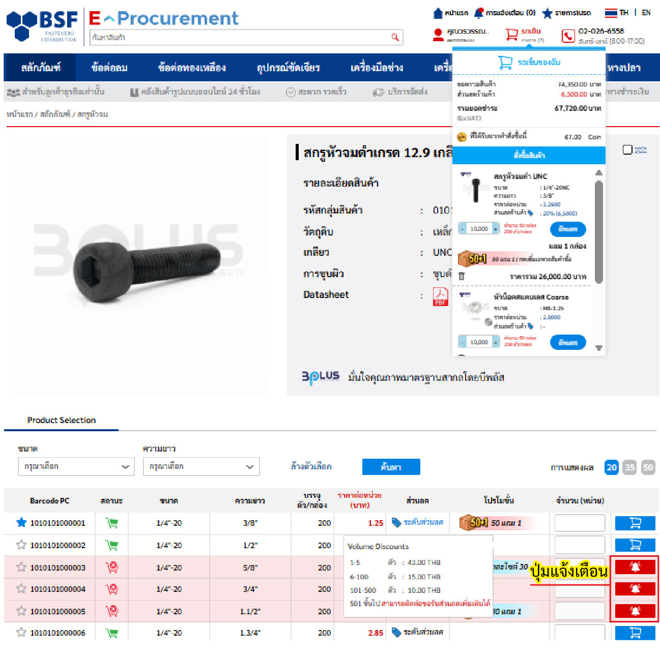This screenshot has width=660, height=656.
Task: Decrease Coarse nut cart quantity with minus
Action: click(462, 342)
